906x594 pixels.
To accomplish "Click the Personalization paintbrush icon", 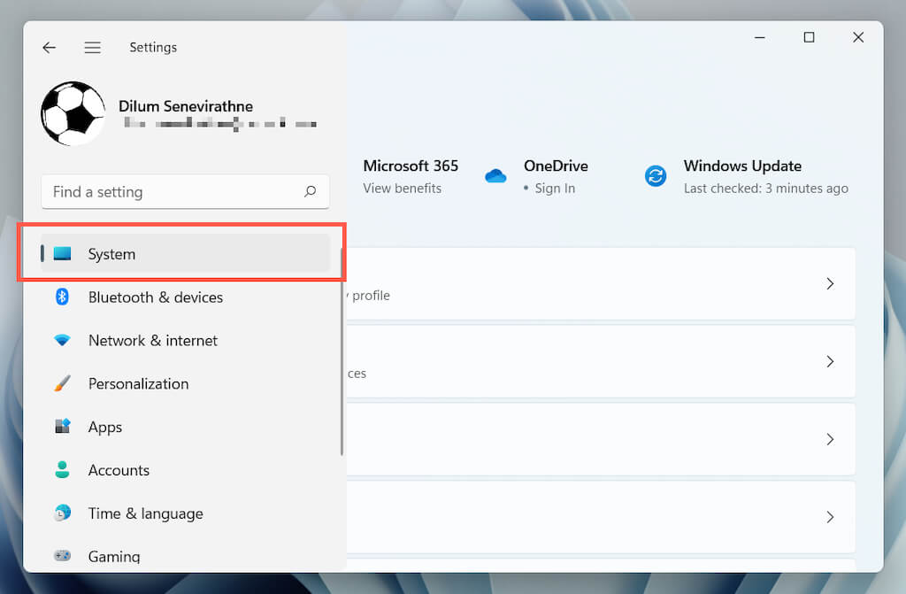I will coord(62,384).
